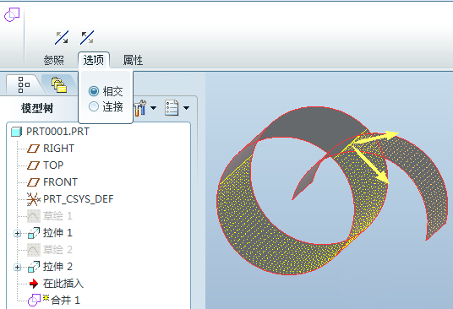The width and height of the screenshot is (453, 309).
Task: Open the 属性 tab
Action: pos(133,60)
